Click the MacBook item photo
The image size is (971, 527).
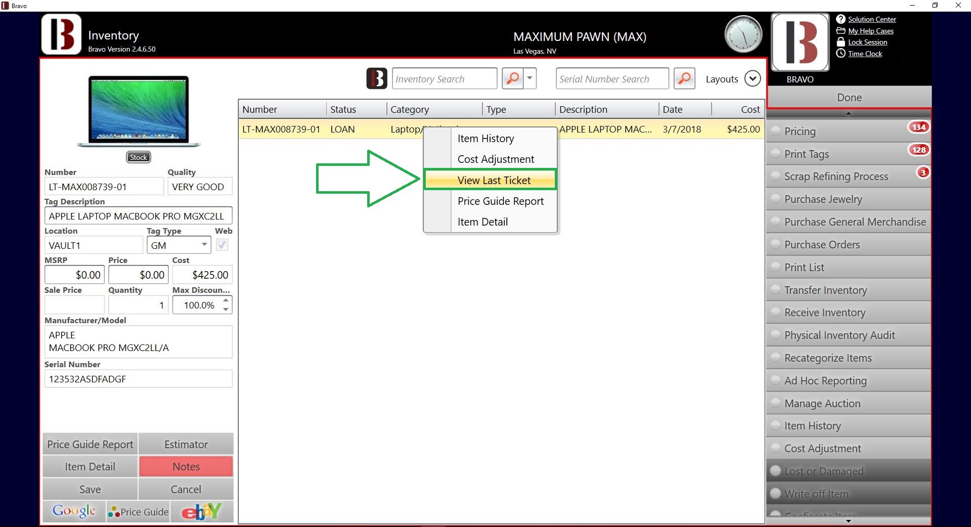(139, 112)
